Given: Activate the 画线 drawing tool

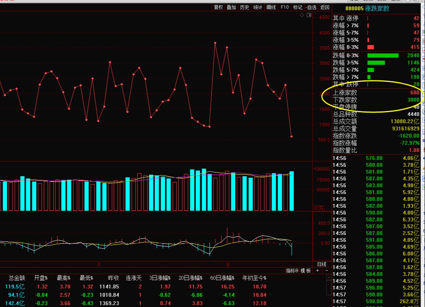Looking at the screenshot, I should [271, 7].
